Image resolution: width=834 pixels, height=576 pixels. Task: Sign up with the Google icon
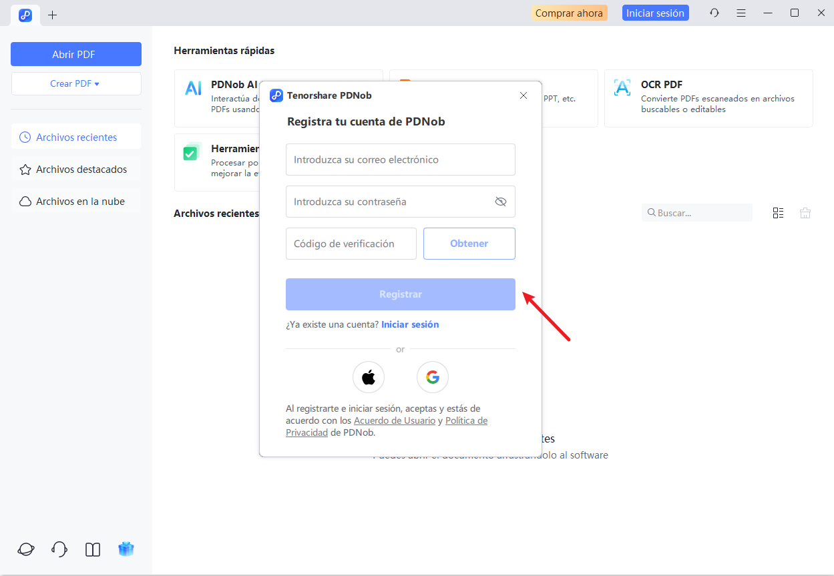click(432, 377)
